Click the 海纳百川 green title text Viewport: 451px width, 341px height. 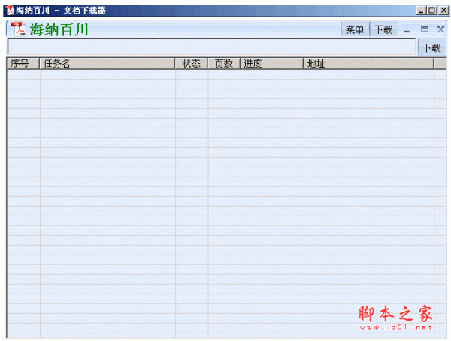click(59, 29)
